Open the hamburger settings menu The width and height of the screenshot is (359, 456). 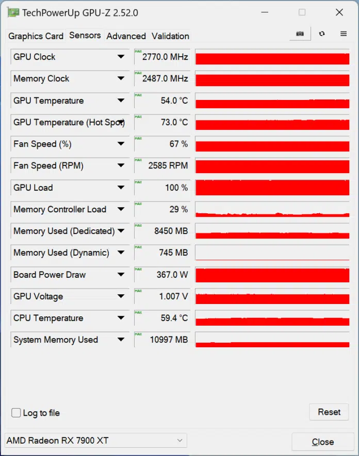[x=343, y=33]
